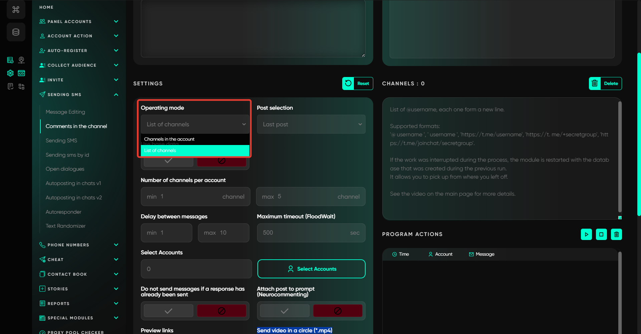Viewport: 641px width, 334px height.
Task: Click the gear icon in left rail
Action: 10,73
